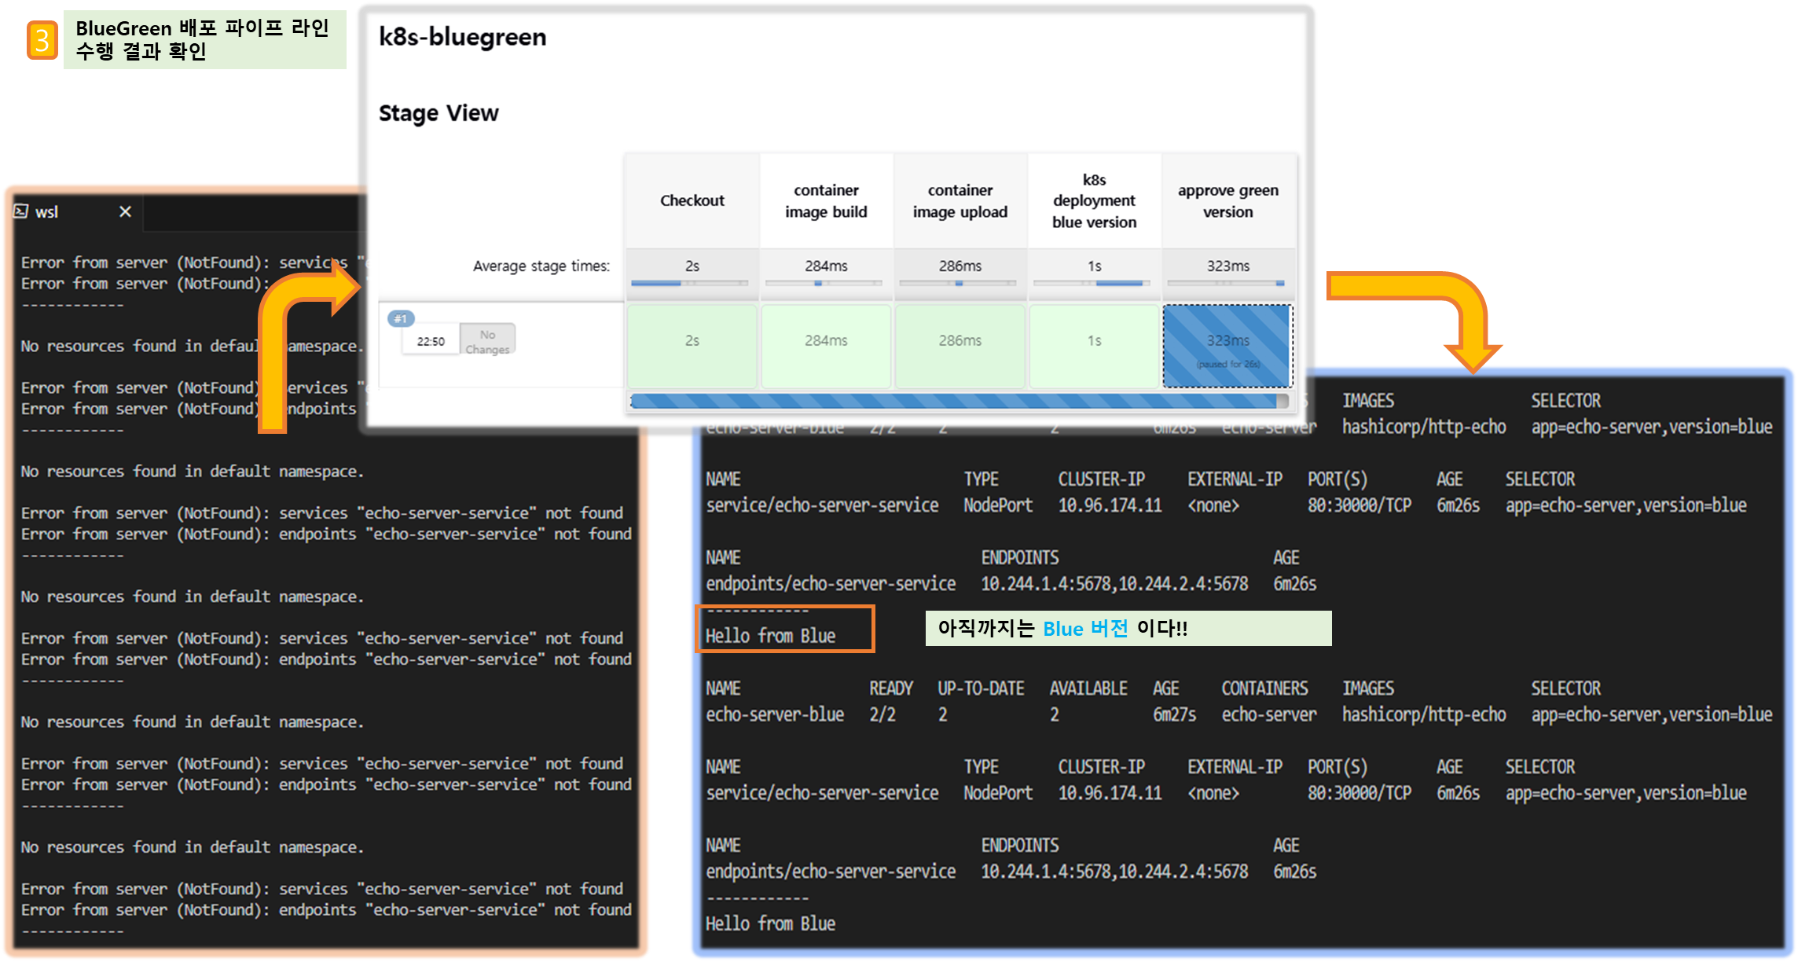1798x962 pixels.
Task: Open the Checkout stage 2s cell
Action: [692, 341]
